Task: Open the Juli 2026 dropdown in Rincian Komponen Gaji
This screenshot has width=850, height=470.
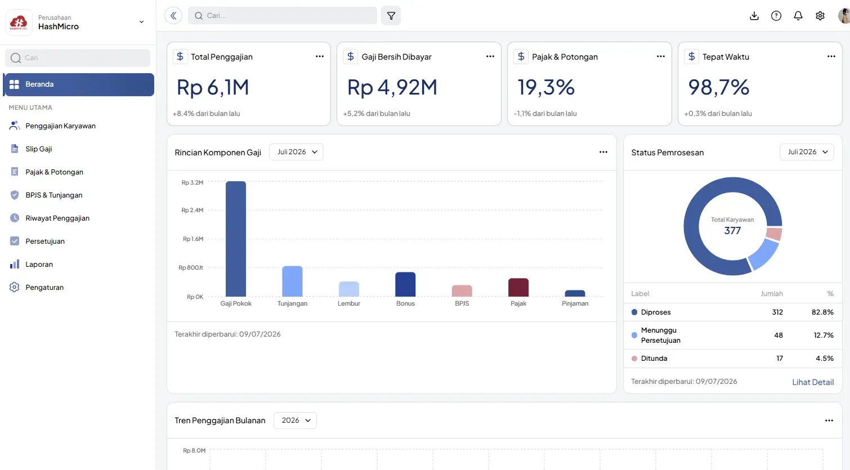Action: [x=297, y=152]
